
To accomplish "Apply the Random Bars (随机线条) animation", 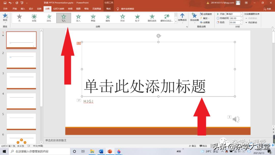I will [152, 17].
